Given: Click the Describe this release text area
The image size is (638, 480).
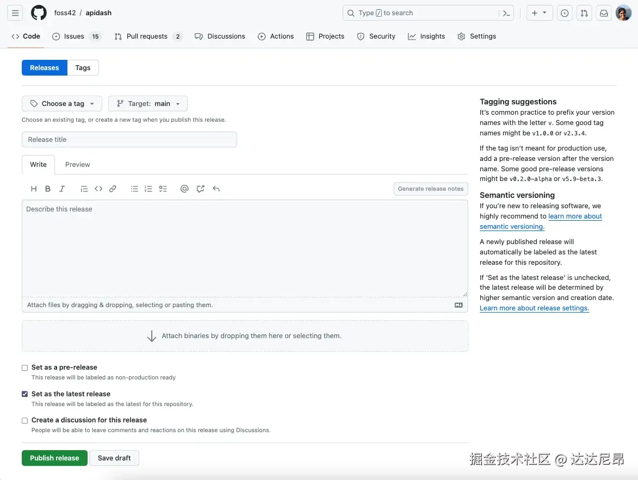Looking at the screenshot, I should (245, 248).
